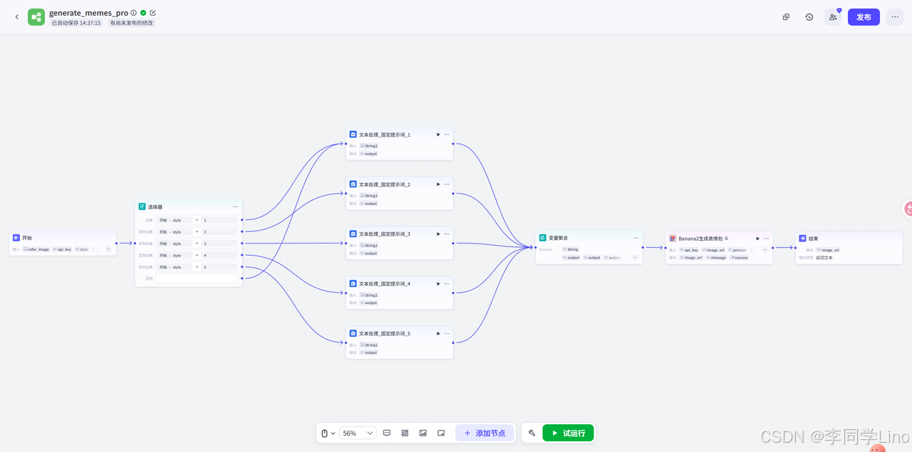This screenshot has height=452, width=912.
Task: Add a comment with the speech bubble icon
Action: point(387,433)
